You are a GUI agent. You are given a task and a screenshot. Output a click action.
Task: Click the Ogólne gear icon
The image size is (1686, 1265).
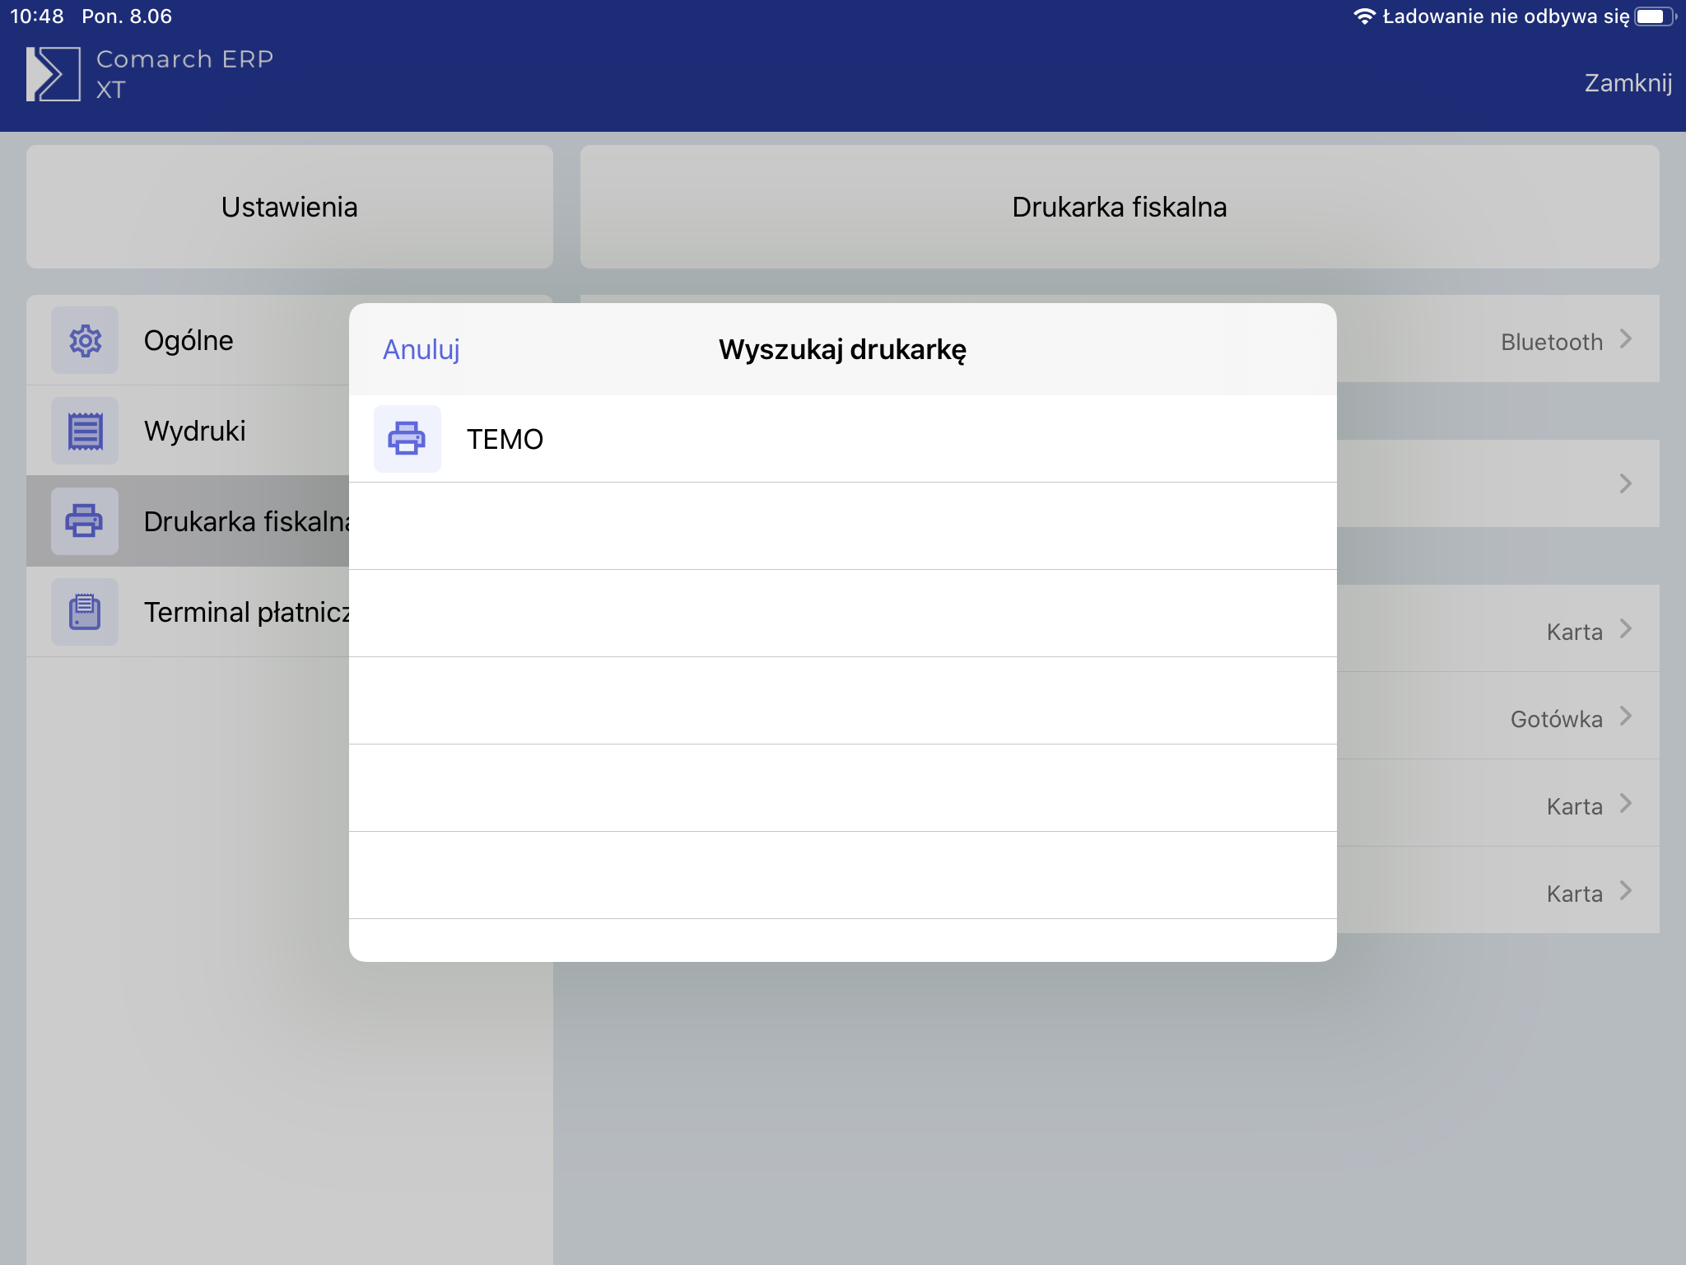click(85, 340)
